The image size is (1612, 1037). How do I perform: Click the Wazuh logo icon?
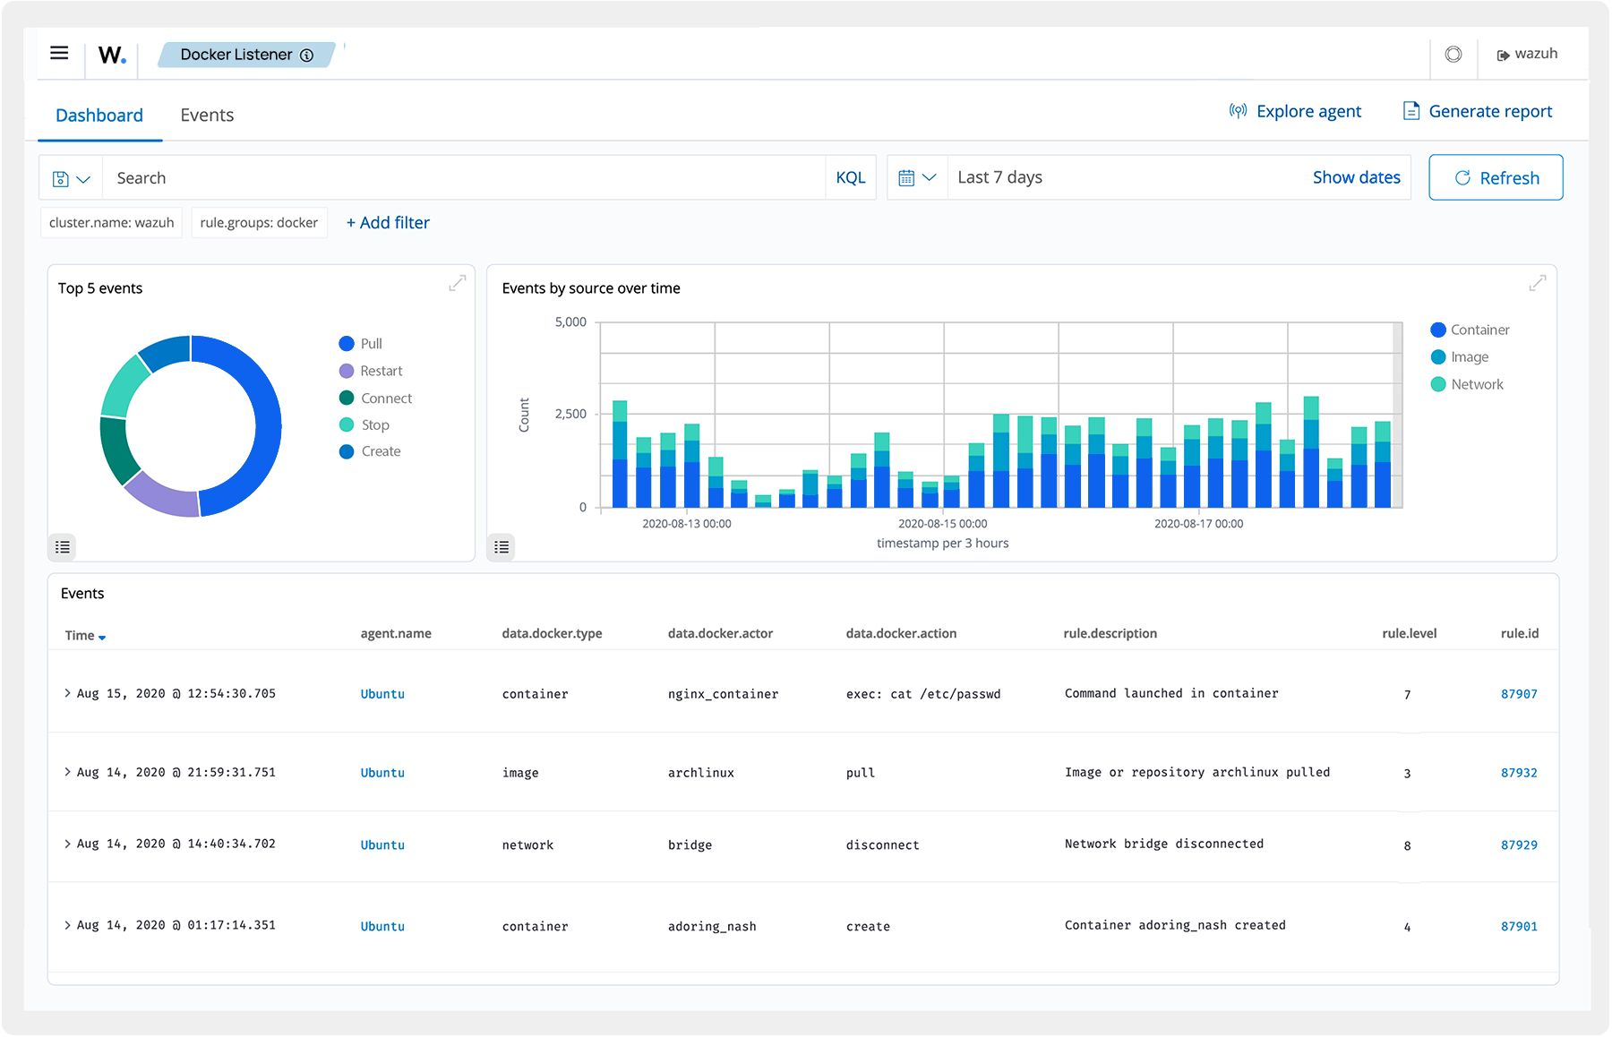(112, 55)
